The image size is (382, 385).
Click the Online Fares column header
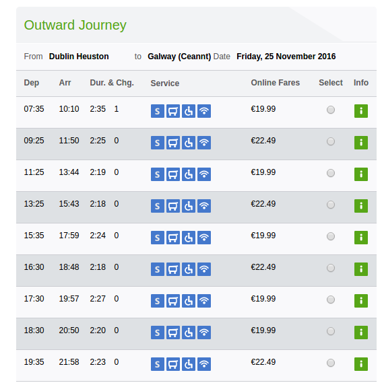(275, 83)
